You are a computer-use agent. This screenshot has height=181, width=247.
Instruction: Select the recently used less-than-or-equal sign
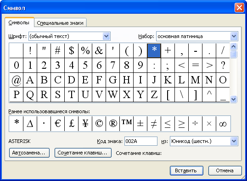click(x=168, y=124)
